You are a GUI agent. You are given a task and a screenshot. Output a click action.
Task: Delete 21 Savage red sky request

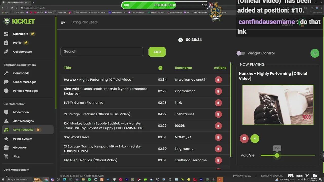pyautogui.click(x=218, y=149)
